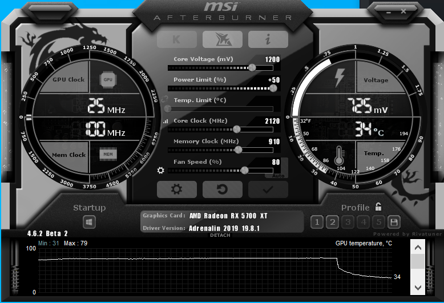
Task: Open the information (i) button
Action: (x=268, y=39)
